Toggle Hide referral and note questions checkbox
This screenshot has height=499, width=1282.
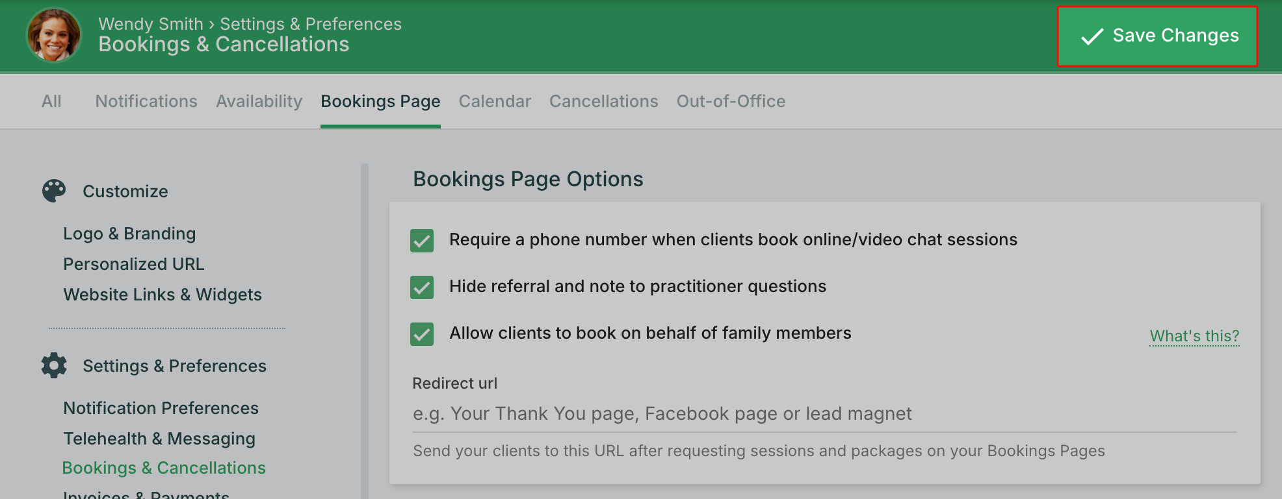422,287
